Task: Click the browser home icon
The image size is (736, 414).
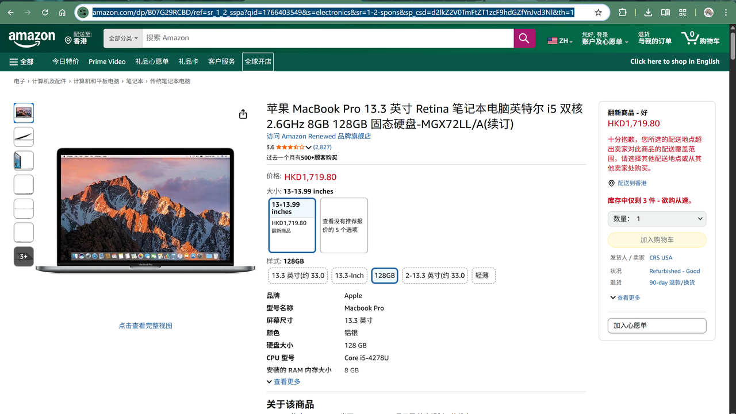Action: pyautogui.click(x=62, y=12)
